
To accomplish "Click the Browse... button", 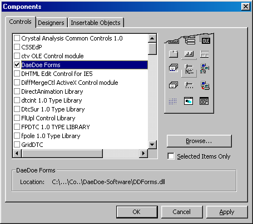I will tap(199, 141).
